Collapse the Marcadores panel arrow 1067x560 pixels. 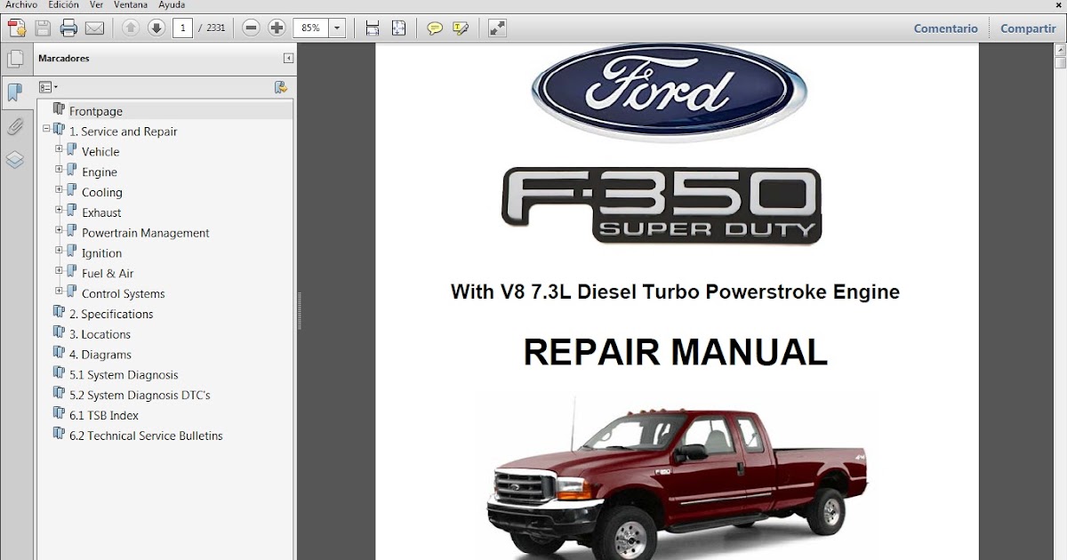(x=288, y=59)
